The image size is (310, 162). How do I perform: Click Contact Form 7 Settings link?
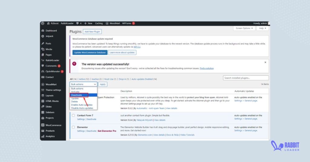tap(81, 119)
